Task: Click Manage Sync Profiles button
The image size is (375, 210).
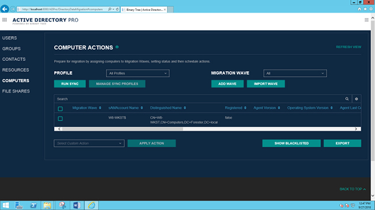Action: [x=117, y=84]
